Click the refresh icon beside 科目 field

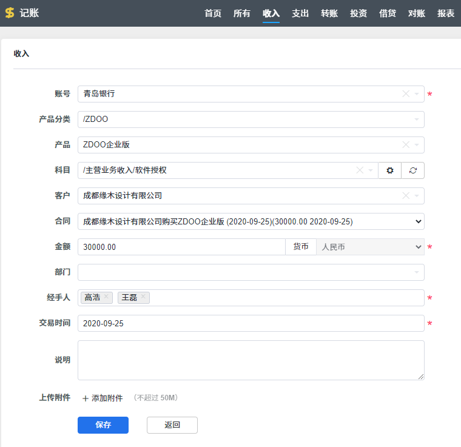point(413,170)
